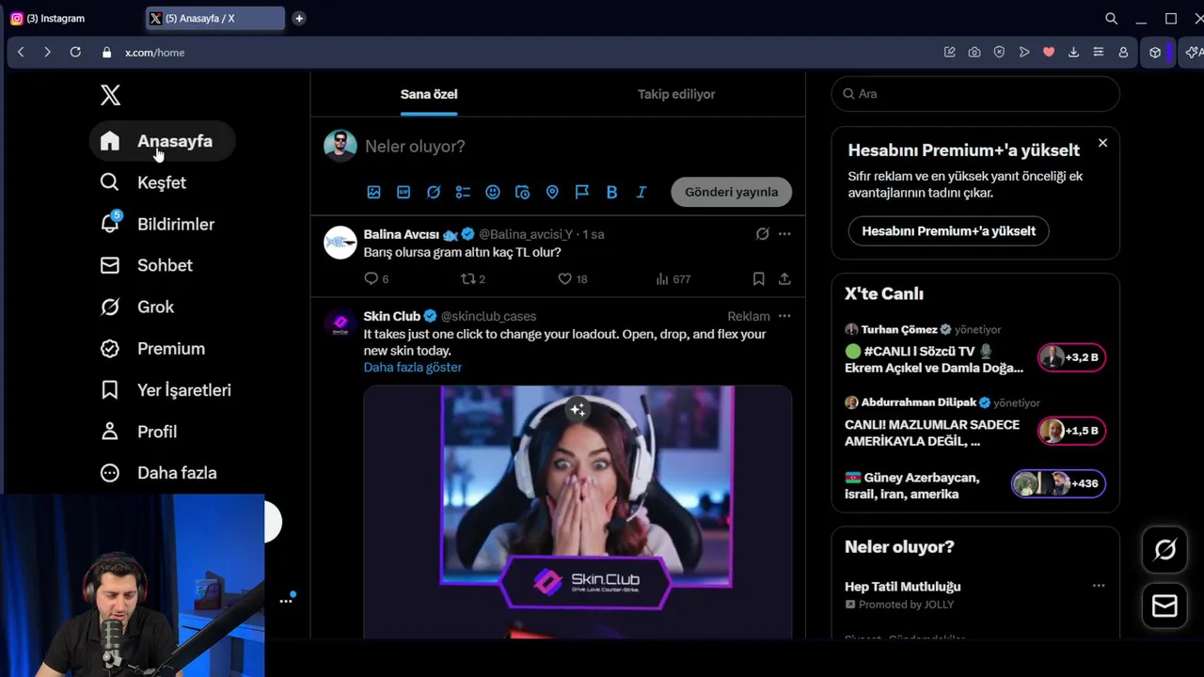This screenshot has width=1204, height=677.
Task: Reload the x.com page
Action: coord(75,53)
